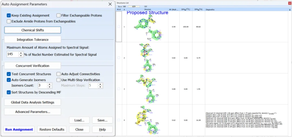Click the Isomers Count input field
Image resolution: width=292 pixels, height=137 pixels.
coord(43,86)
